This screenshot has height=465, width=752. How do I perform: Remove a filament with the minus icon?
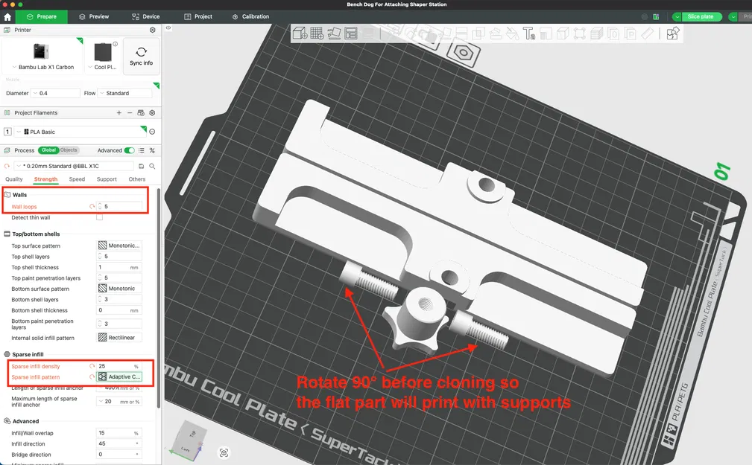tap(130, 113)
